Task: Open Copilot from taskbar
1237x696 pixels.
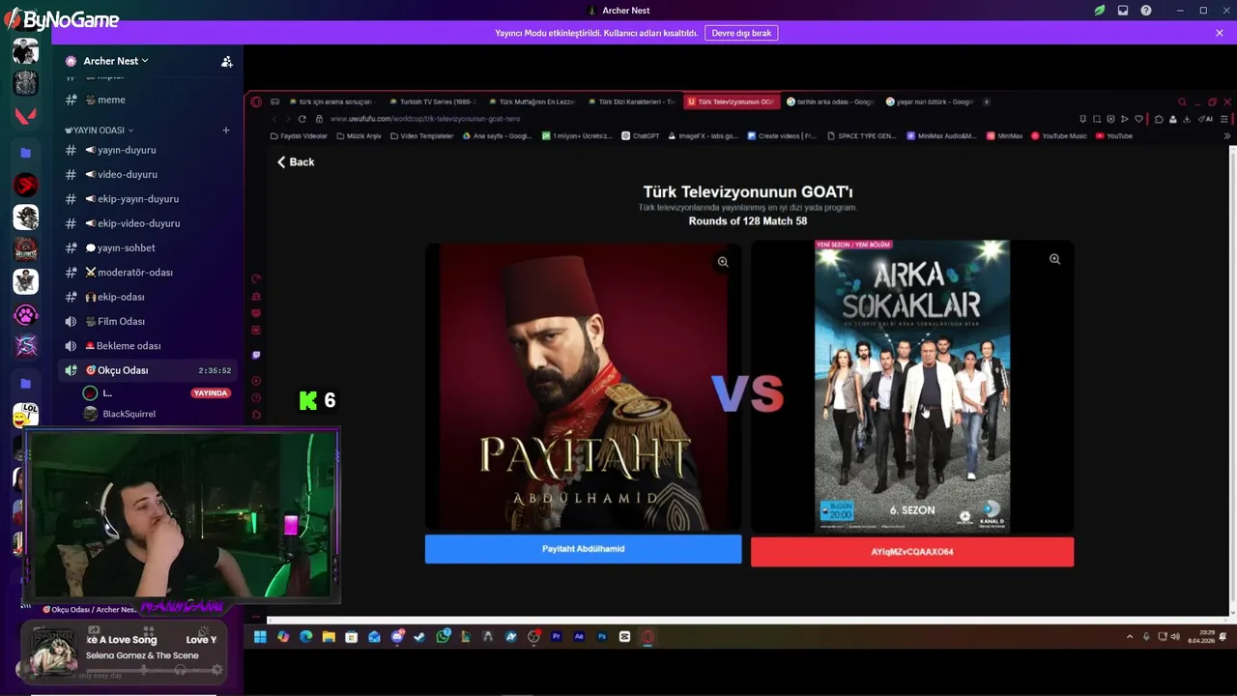Action: [283, 637]
